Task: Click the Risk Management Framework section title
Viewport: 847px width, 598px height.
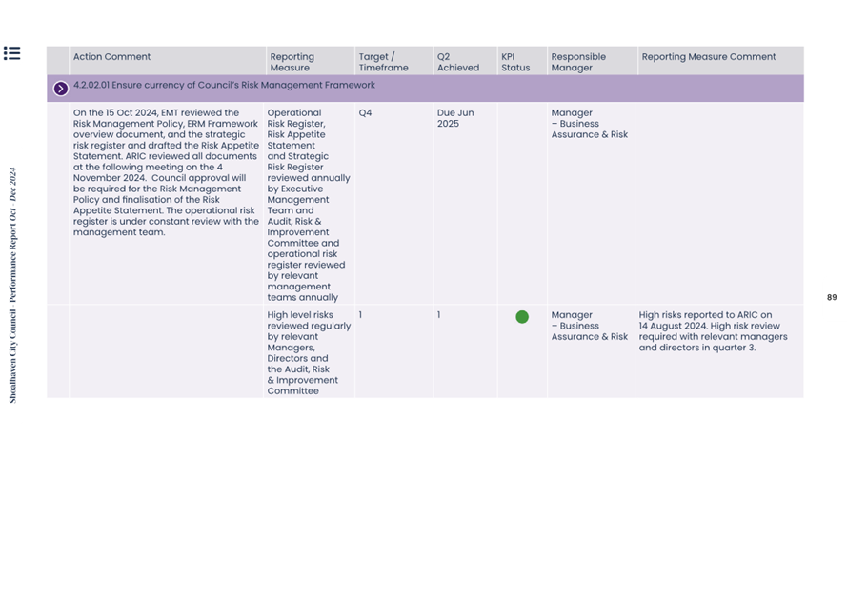Action: 224,86
